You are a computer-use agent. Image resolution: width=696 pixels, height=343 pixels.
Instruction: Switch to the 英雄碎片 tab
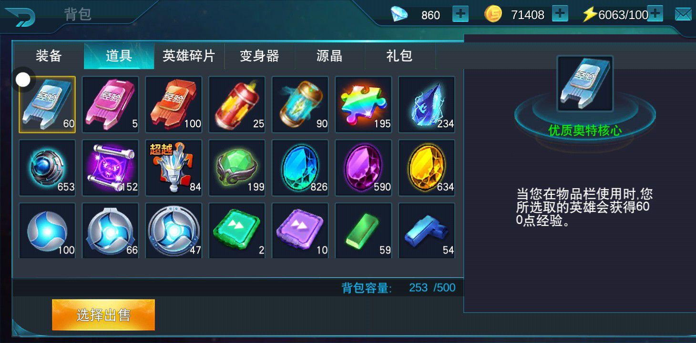(189, 56)
